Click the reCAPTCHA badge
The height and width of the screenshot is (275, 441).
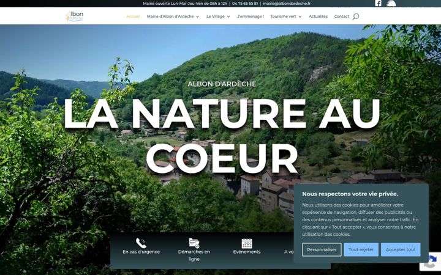click(x=431, y=262)
